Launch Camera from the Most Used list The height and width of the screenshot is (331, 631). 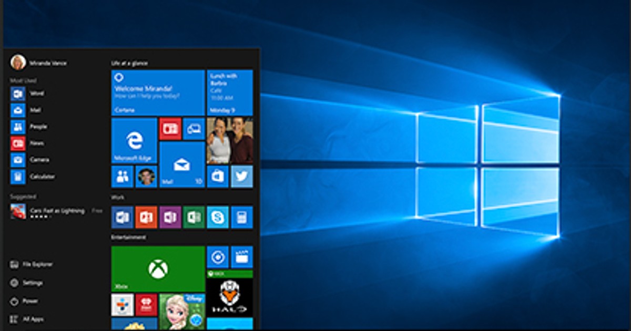click(x=30, y=160)
